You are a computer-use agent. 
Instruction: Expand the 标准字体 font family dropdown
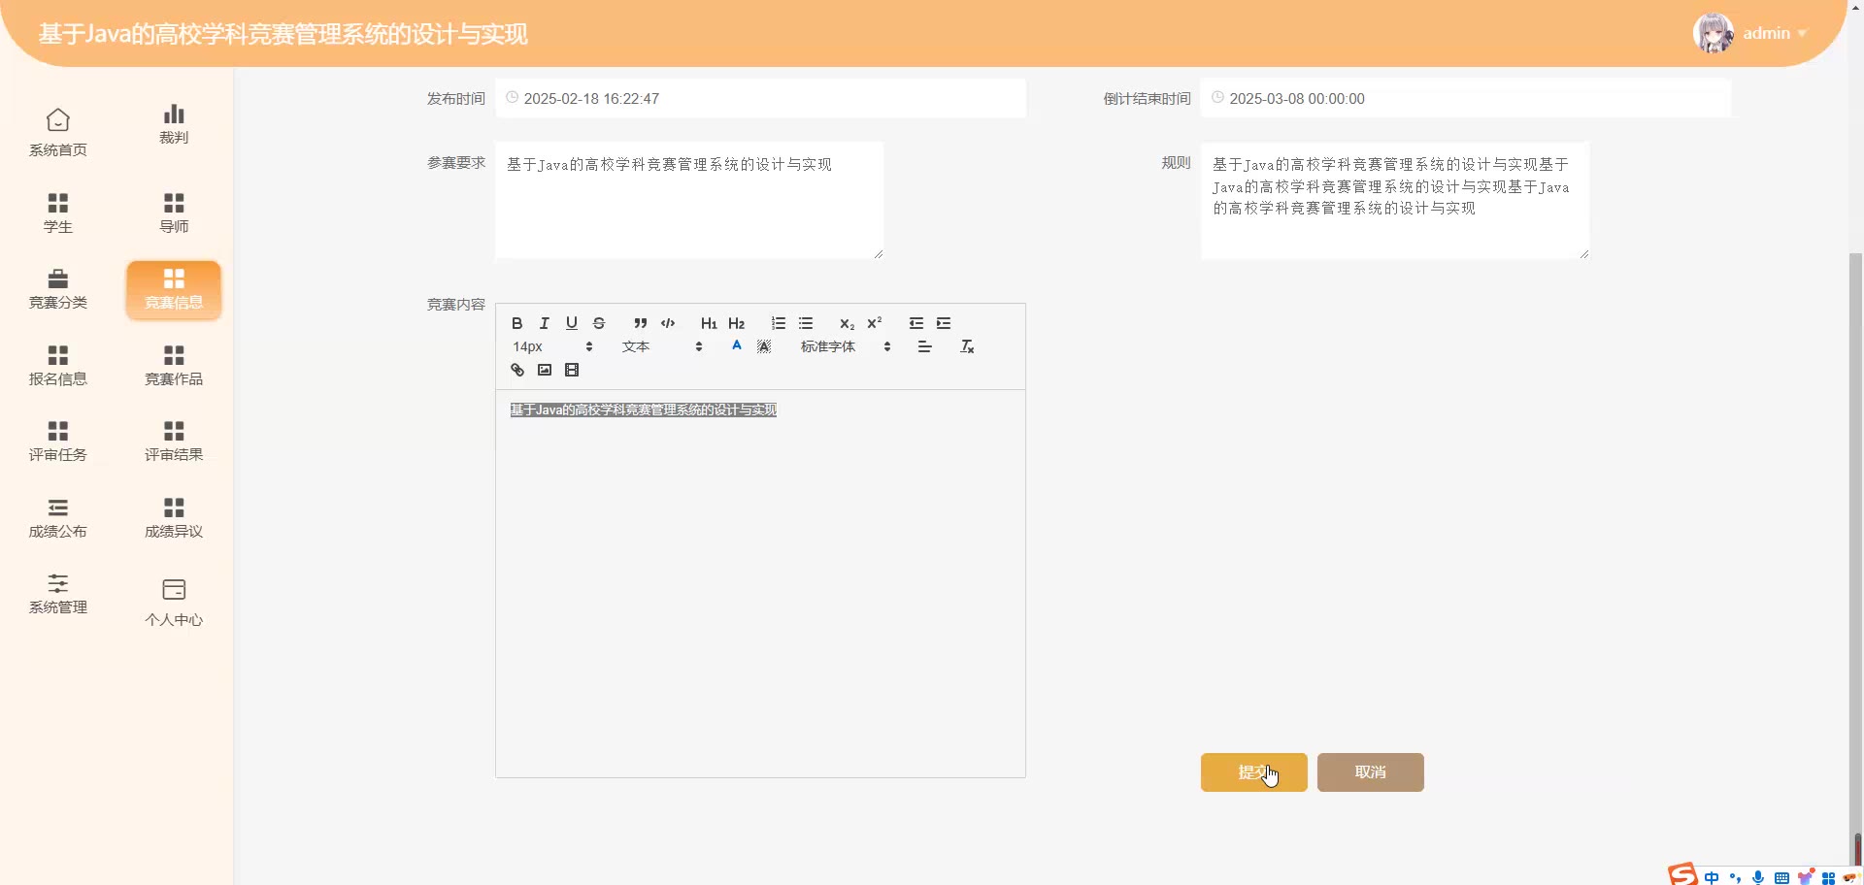(x=845, y=346)
